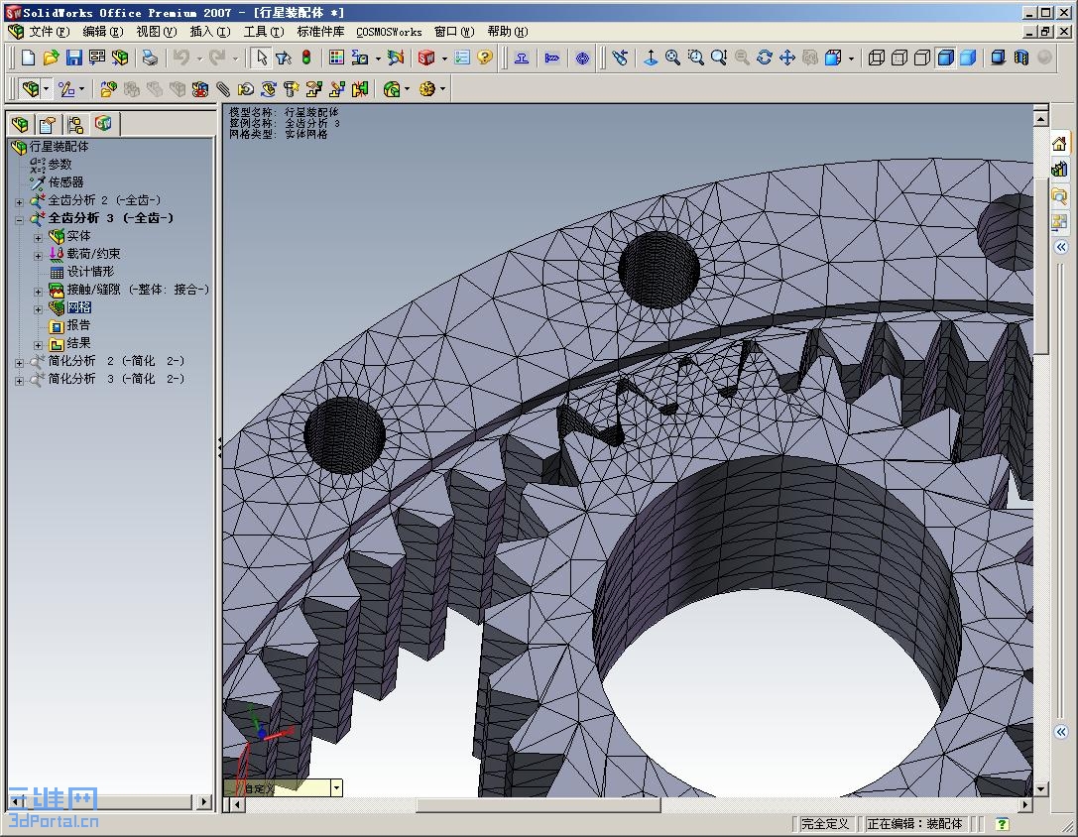Select the Zoom to Fit magnifier icon
The width and height of the screenshot is (1078, 837).
coord(673,59)
